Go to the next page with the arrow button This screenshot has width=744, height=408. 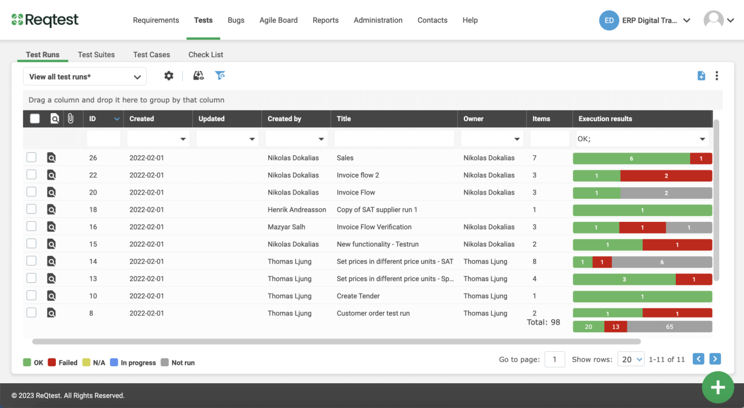pyautogui.click(x=715, y=358)
